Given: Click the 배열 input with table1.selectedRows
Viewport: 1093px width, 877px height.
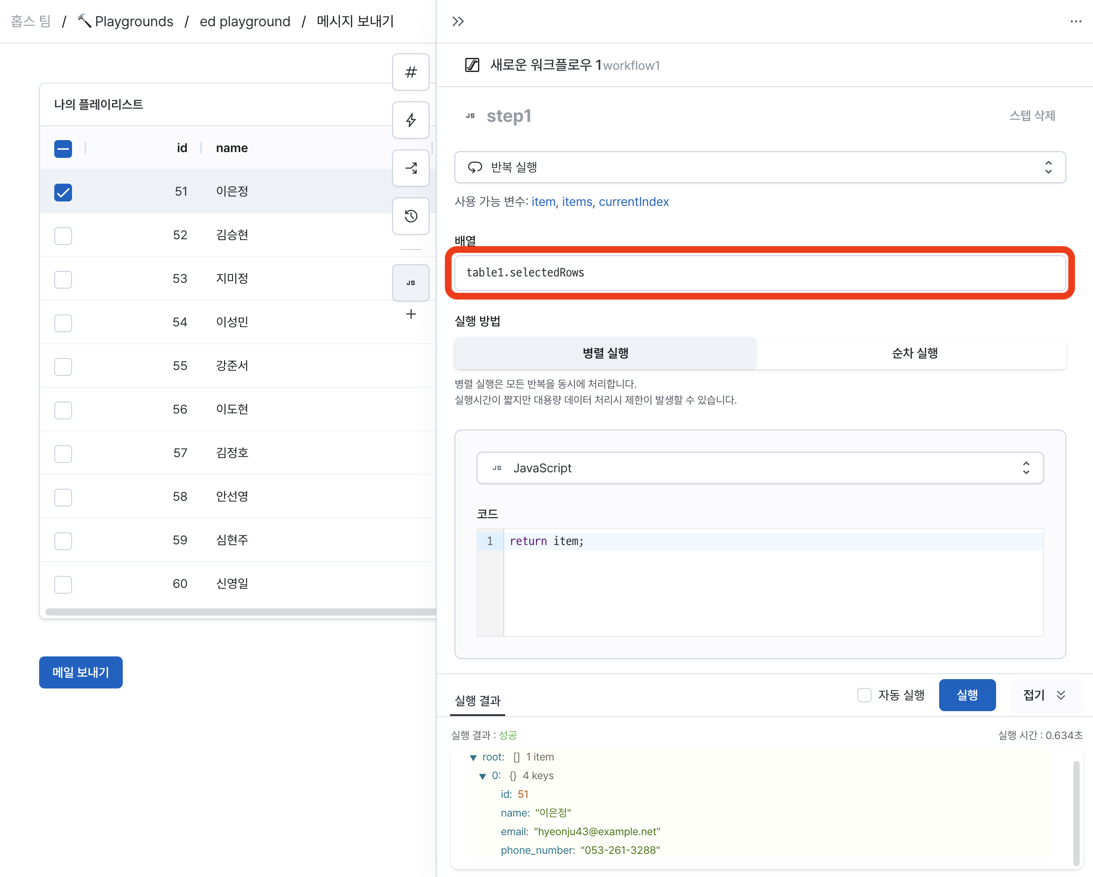Looking at the screenshot, I should [x=759, y=273].
